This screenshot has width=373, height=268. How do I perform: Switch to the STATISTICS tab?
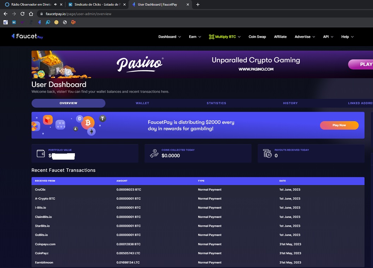click(216, 103)
